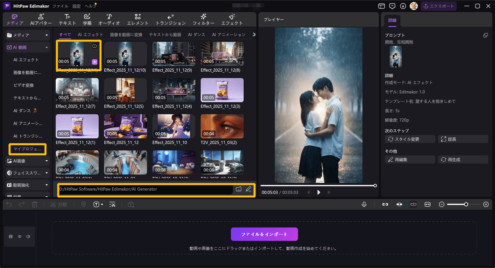This screenshot has height=268, width=495.
Task: Open the ファイル menu
Action: pyautogui.click(x=60, y=6)
